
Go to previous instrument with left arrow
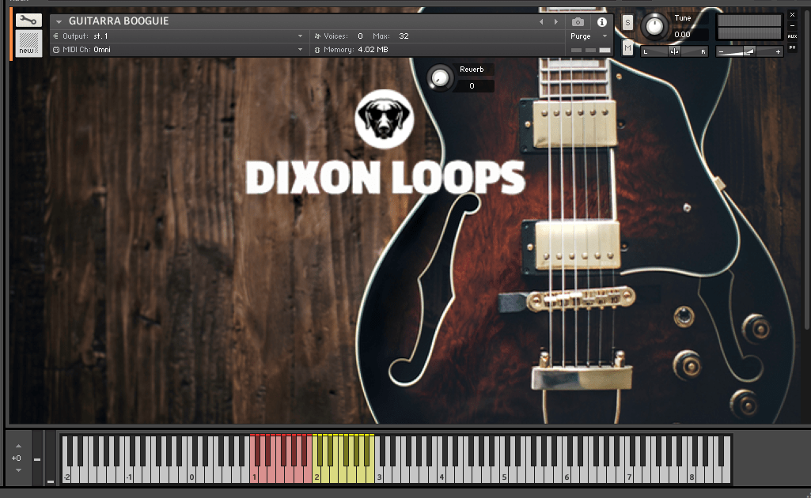[541, 22]
